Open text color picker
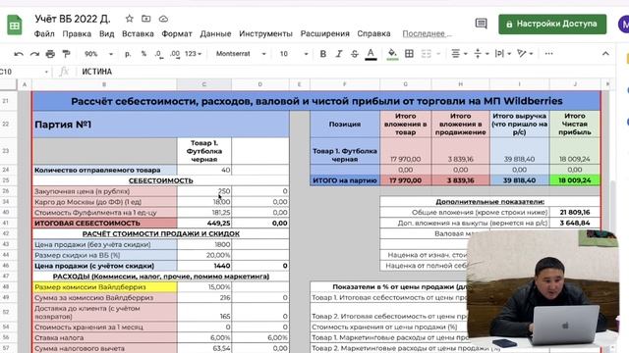The width and height of the screenshot is (629, 353). click(x=371, y=54)
